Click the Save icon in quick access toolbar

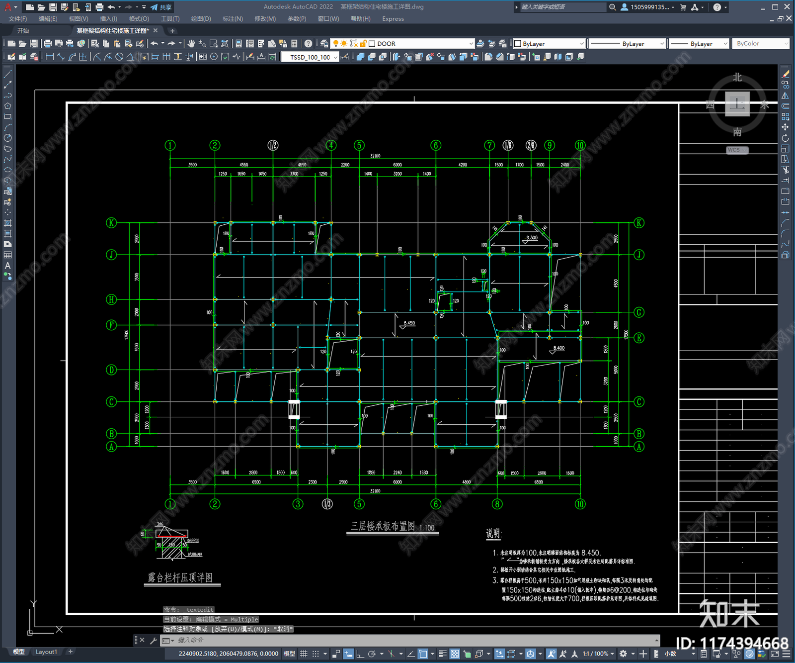53,7
